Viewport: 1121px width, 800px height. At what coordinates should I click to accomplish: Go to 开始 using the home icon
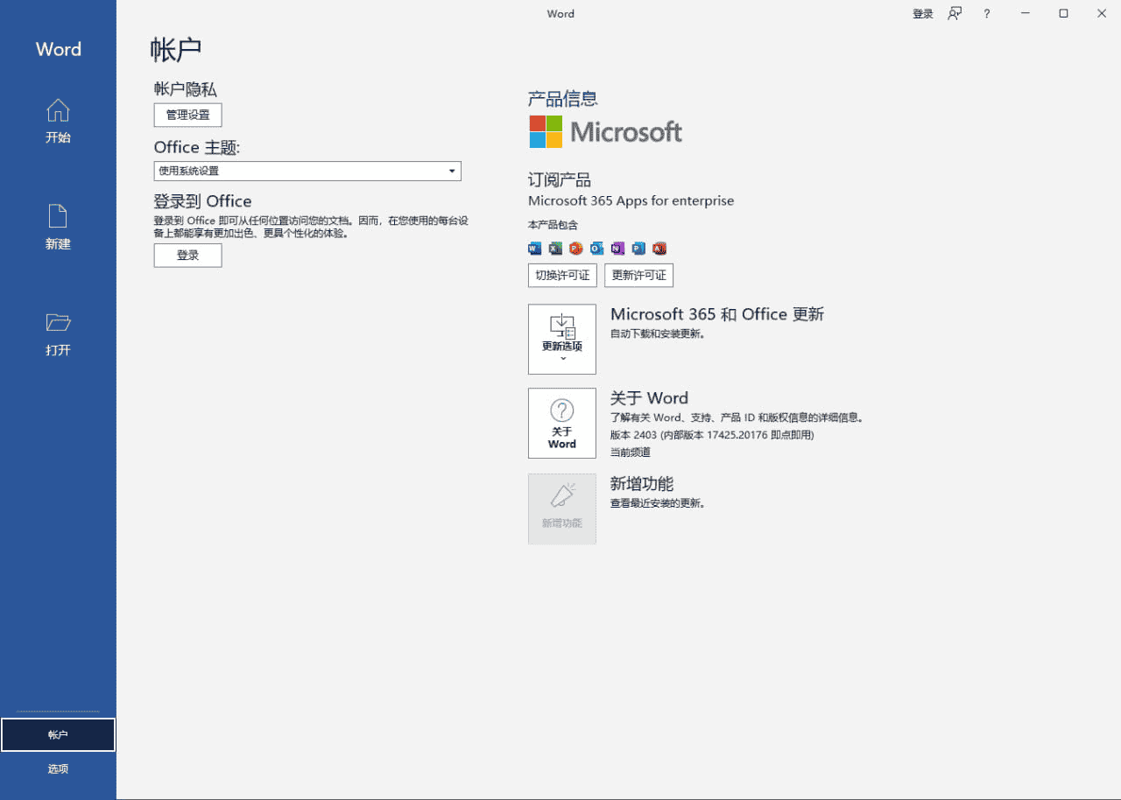[58, 109]
